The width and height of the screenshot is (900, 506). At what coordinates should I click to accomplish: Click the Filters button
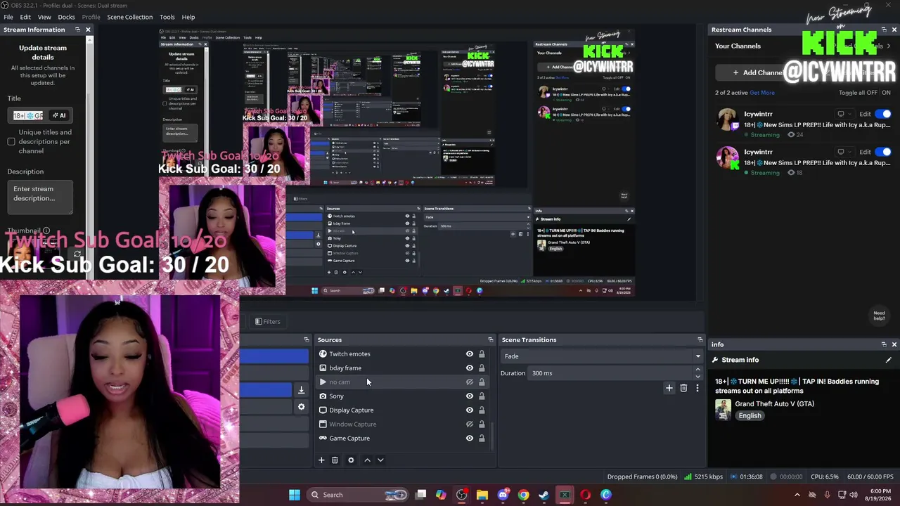268,322
